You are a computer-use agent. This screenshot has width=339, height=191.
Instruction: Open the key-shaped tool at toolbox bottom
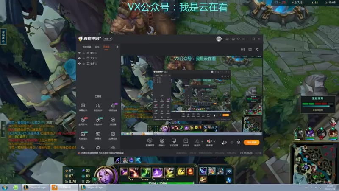point(83,147)
